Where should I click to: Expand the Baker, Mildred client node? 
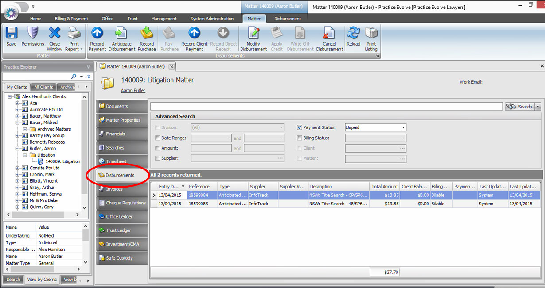click(17, 123)
